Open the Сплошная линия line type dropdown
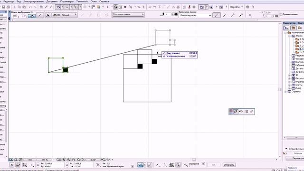Viewport: 304px width, 171px height. [x=128, y=14]
